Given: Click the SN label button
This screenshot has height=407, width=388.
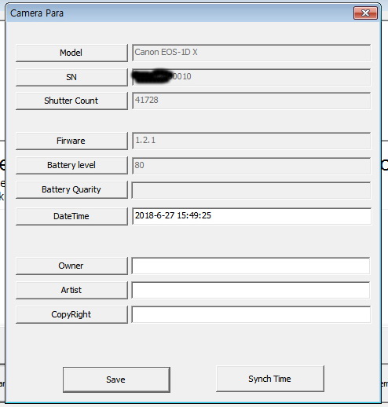Looking at the screenshot, I should pos(71,77).
